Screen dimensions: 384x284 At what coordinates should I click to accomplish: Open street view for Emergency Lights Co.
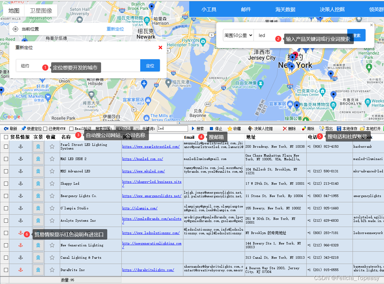pyautogui.click(x=38, y=196)
